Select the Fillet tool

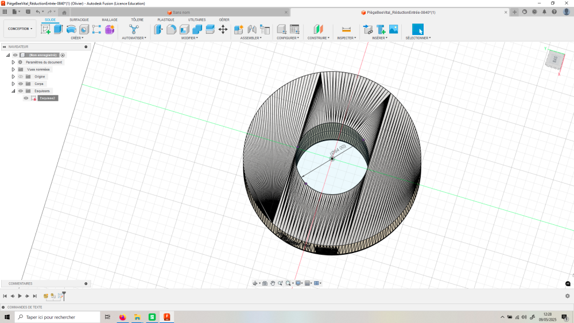[171, 29]
